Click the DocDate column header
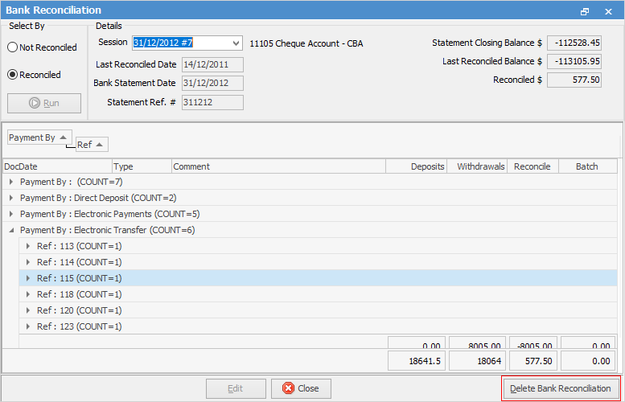Image resolution: width=625 pixels, height=402 pixels. (56, 166)
